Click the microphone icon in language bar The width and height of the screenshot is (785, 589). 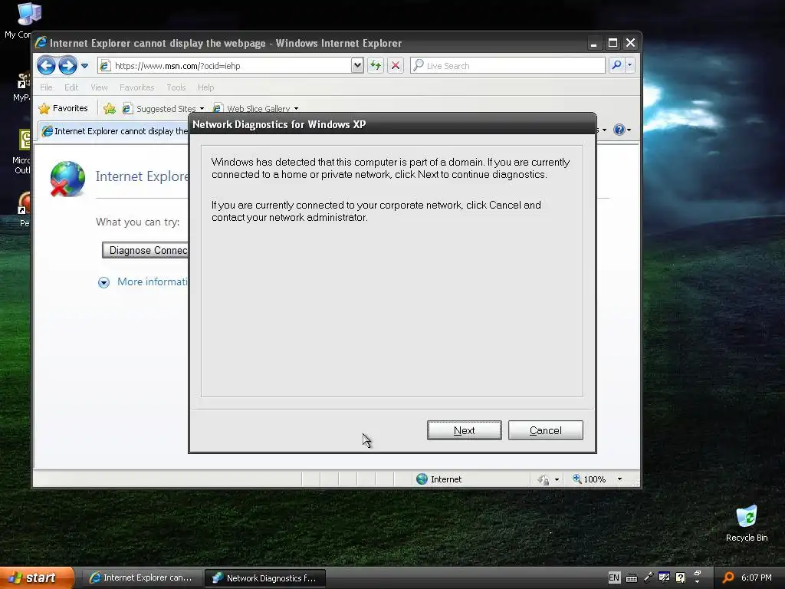649,577
